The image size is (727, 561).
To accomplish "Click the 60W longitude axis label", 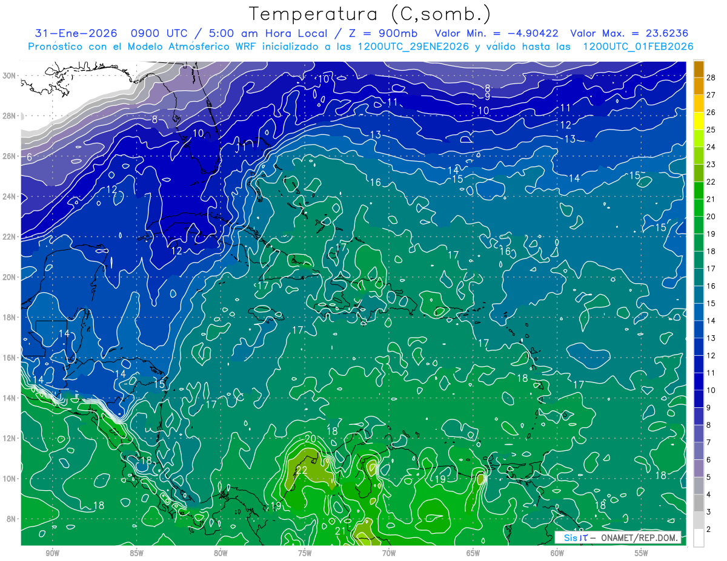I will pyautogui.click(x=557, y=553).
